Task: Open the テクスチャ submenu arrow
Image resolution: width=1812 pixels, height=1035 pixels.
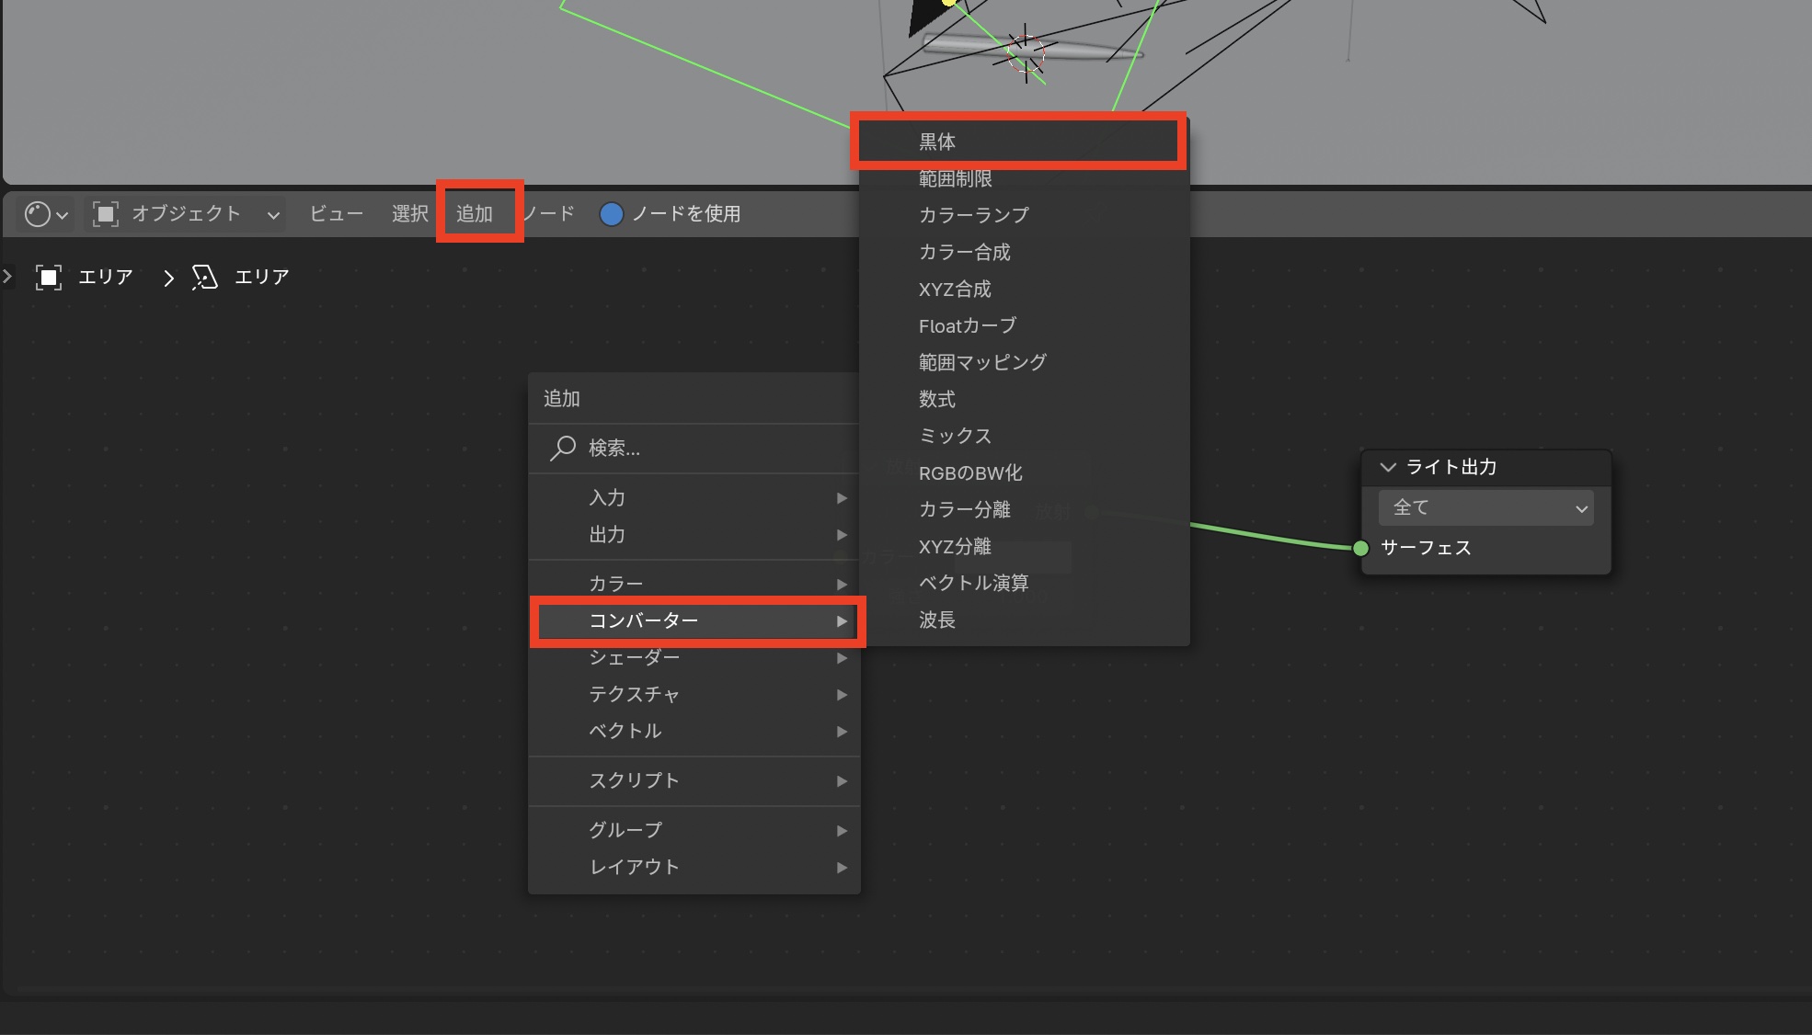Action: [841, 695]
